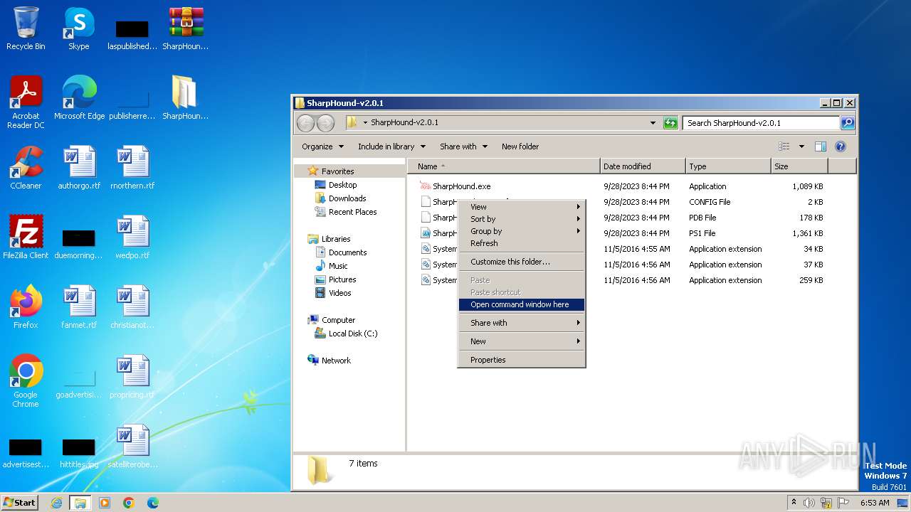
Task: Open New submenu in context menu
Action: [521, 341]
